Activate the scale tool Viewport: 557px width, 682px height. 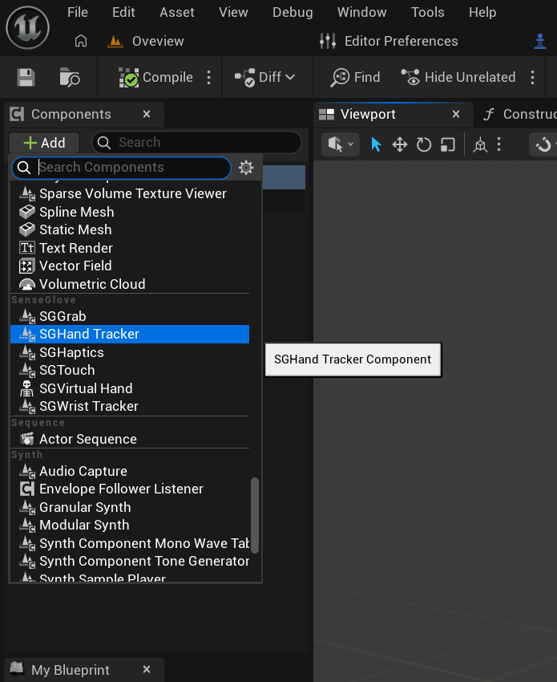tap(447, 144)
